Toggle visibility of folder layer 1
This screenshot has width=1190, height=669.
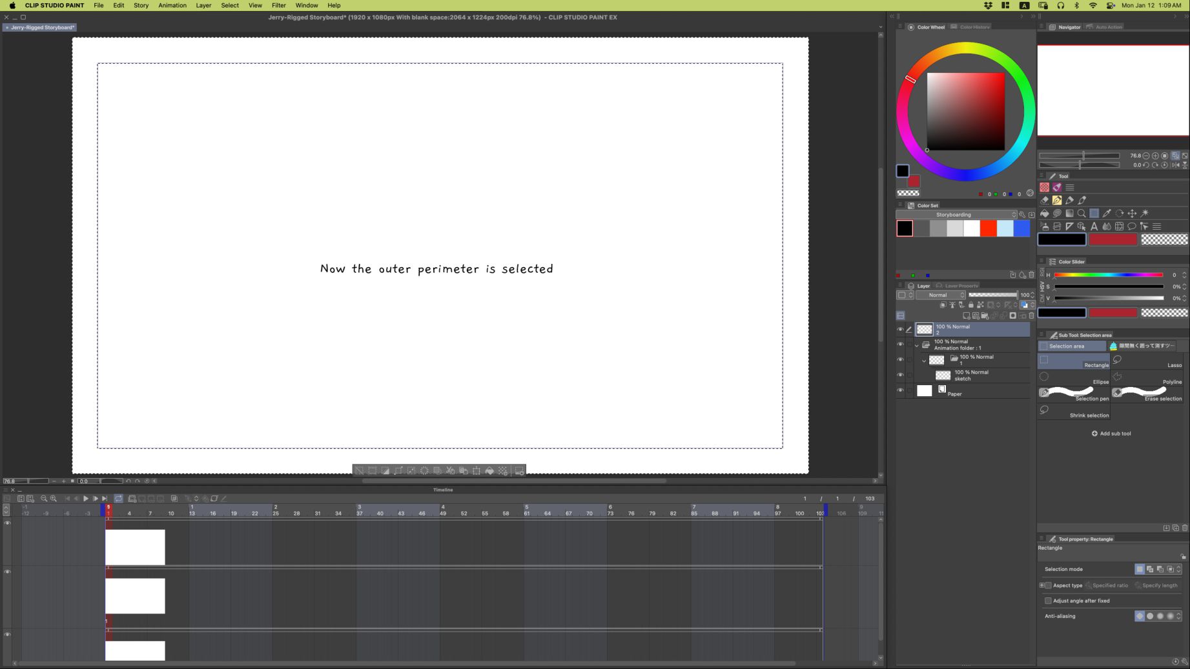pyautogui.click(x=900, y=360)
